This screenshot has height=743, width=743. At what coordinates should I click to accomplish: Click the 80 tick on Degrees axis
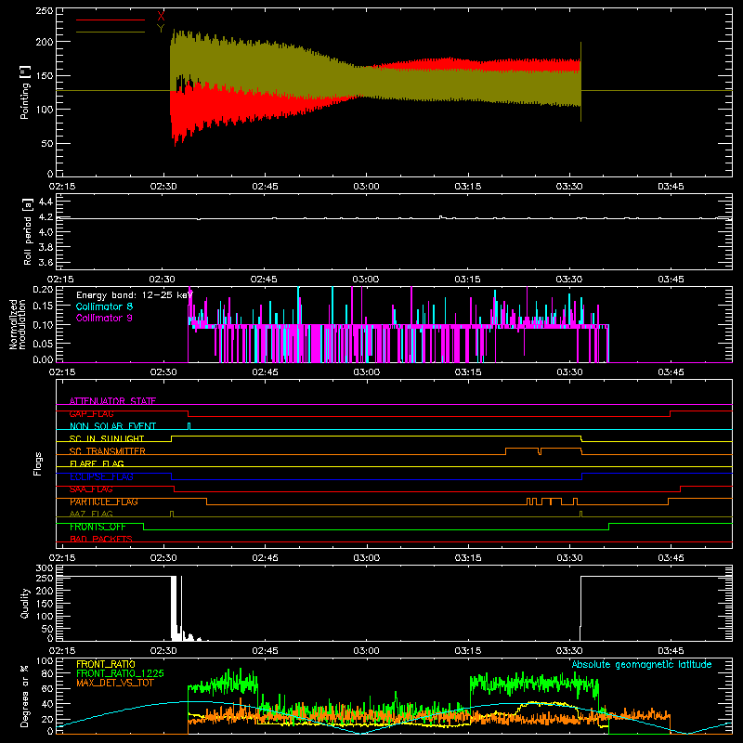(x=47, y=673)
